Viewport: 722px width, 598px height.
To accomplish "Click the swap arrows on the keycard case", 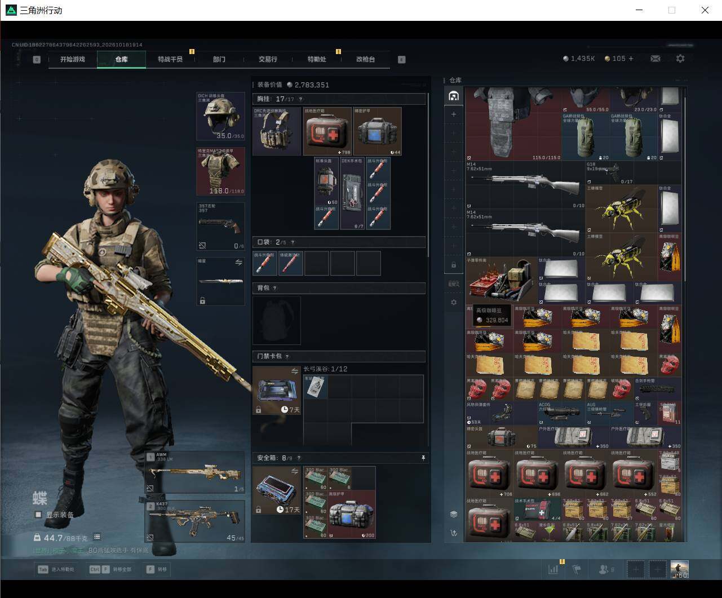I will point(294,371).
